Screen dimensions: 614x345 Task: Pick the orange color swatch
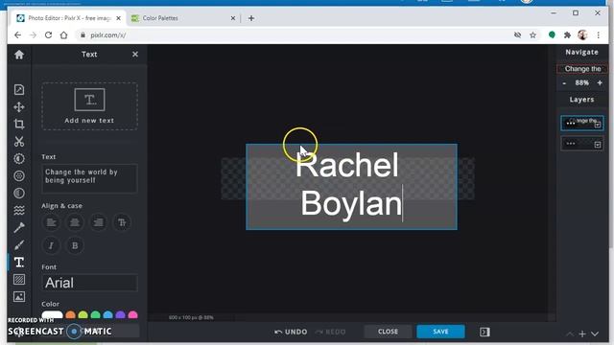(x=70, y=315)
